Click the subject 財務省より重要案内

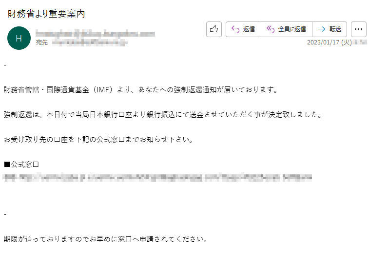[46, 14]
